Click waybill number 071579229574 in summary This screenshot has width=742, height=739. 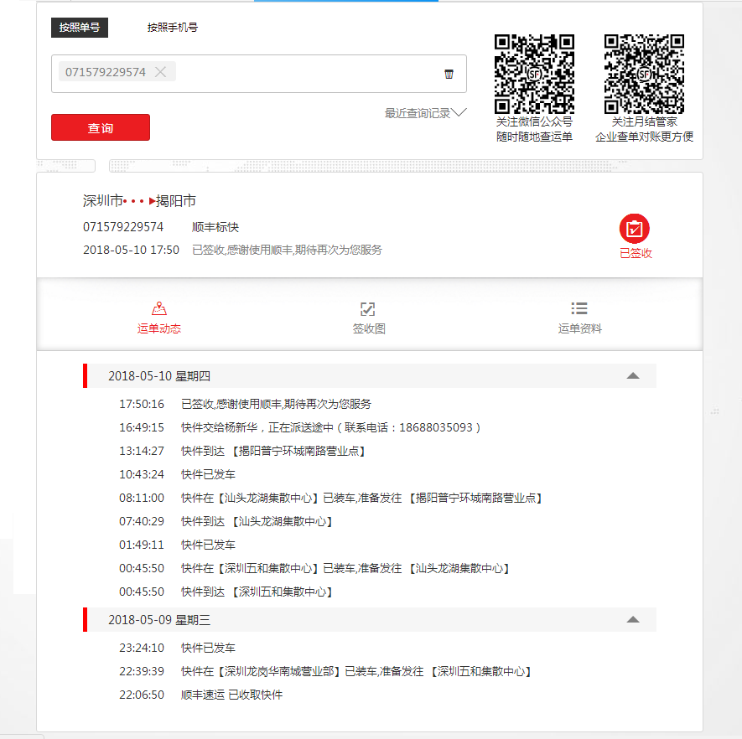tap(123, 227)
